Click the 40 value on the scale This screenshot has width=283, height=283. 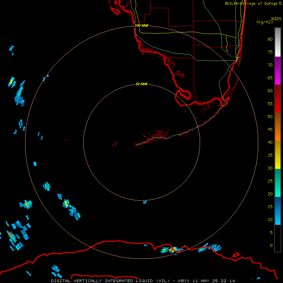[270, 142]
